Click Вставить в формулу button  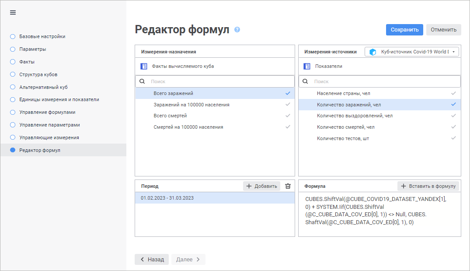click(428, 186)
